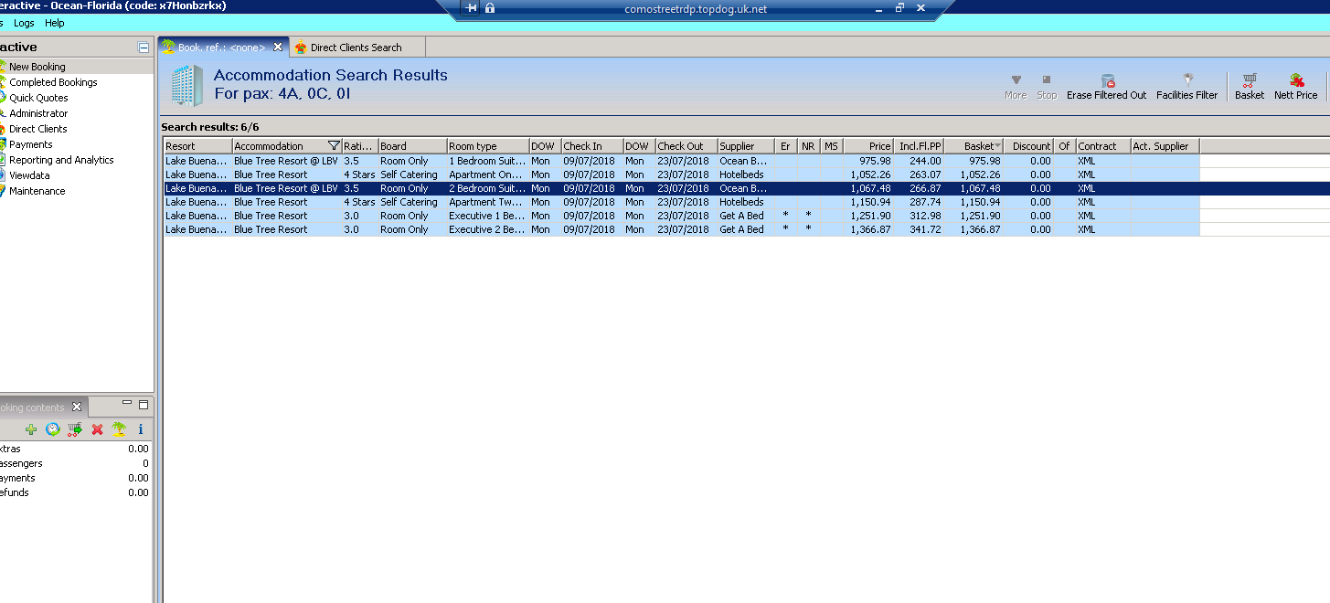Click green plus add icon in Booking contents
The image size is (1330, 603).
31,428
